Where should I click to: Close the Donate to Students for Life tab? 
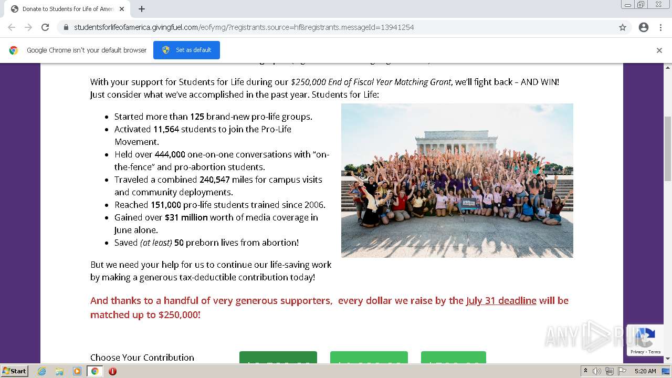(x=122, y=9)
